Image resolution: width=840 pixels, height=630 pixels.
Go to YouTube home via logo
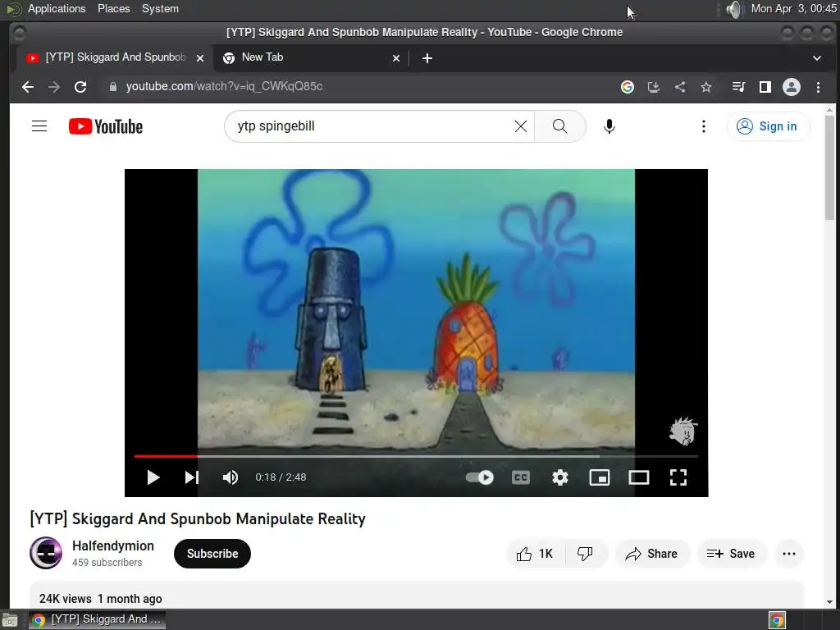[106, 126]
